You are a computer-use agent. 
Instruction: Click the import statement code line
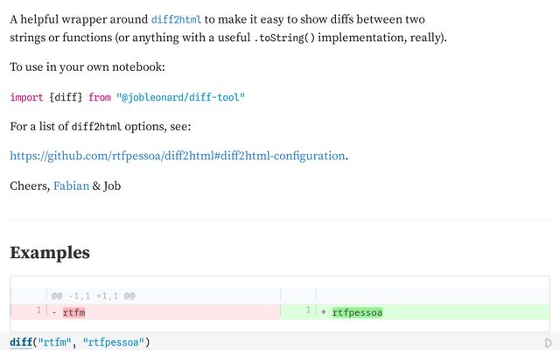pyautogui.click(x=127, y=97)
